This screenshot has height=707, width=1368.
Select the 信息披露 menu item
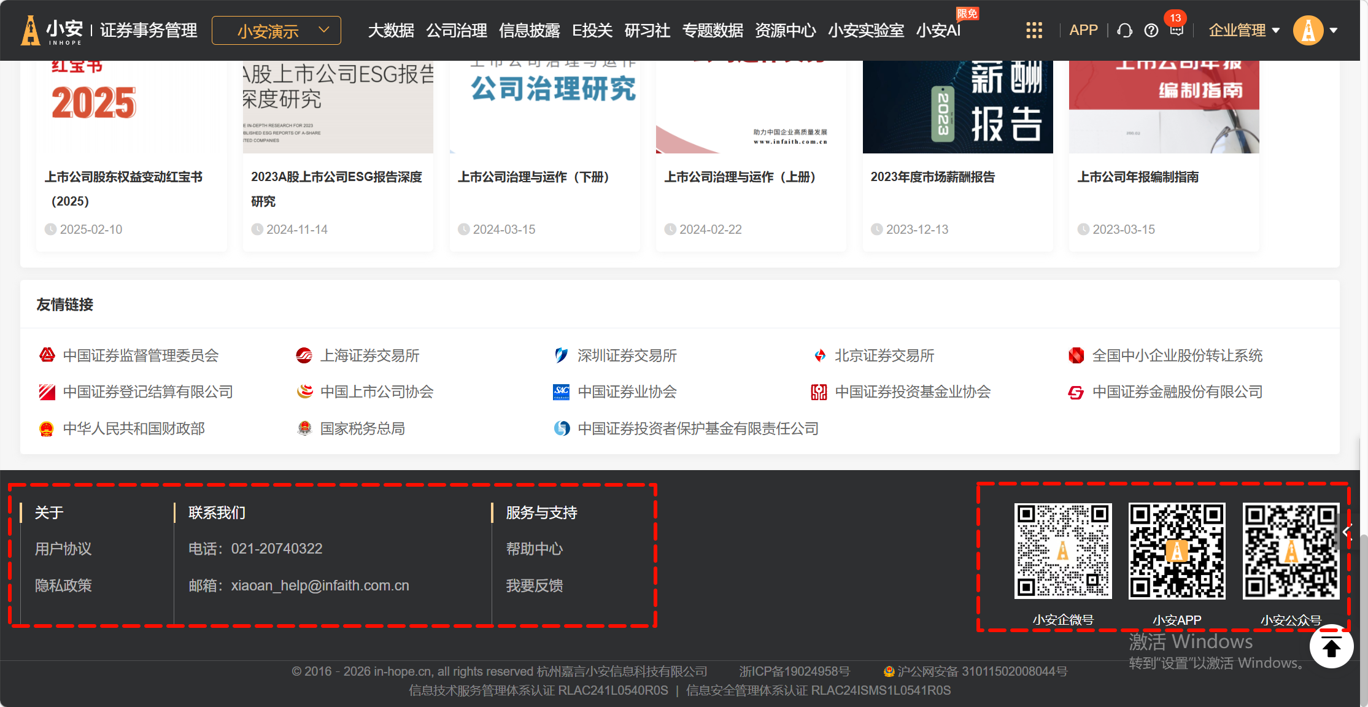(x=529, y=30)
